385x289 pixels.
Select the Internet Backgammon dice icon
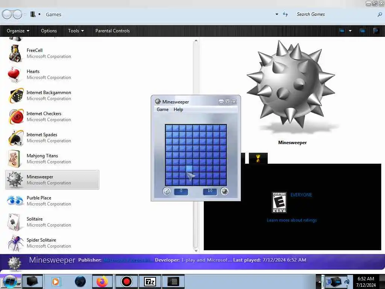click(16, 96)
